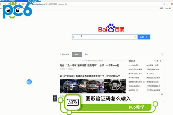The image size is (173, 115).
Task: Click the 换一换 refresh icon
Action: pos(155,61)
